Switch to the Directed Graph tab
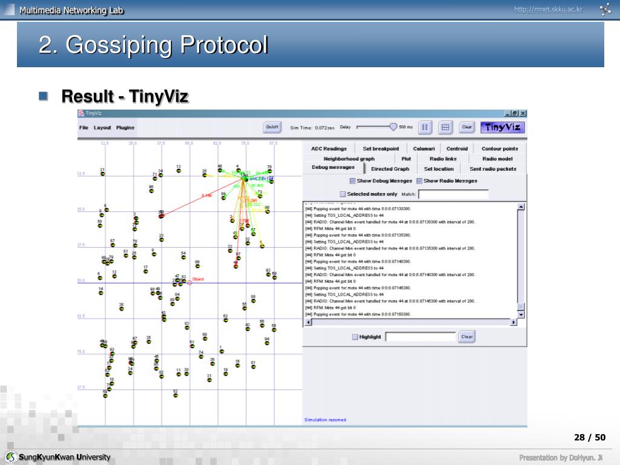 click(390, 169)
